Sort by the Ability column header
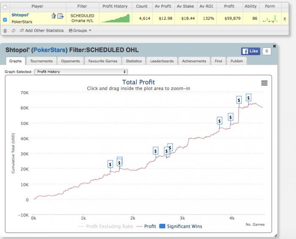The height and width of the screenshot is (239, 296). [x=251, y=6]
